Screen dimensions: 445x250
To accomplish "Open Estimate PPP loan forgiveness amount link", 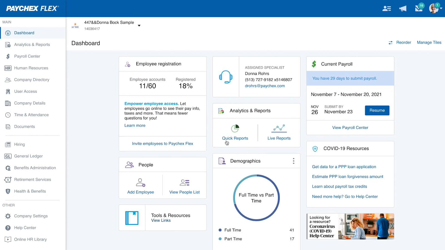I will (347, 176).
